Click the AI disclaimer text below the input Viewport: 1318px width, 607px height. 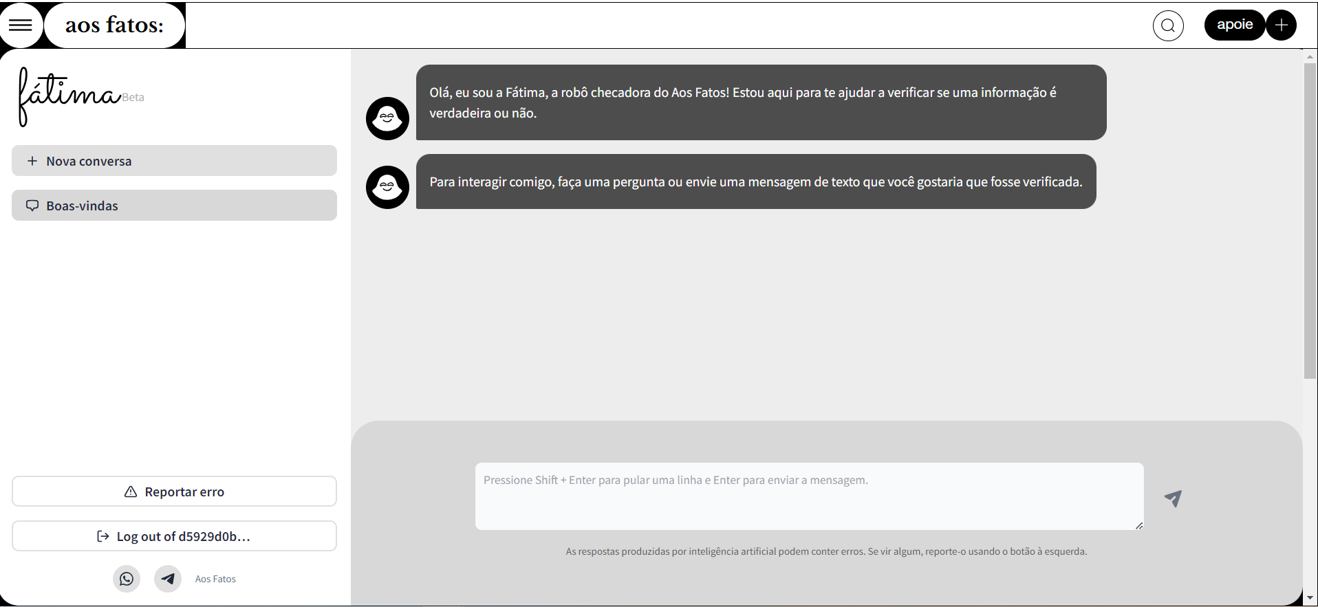tap(826, 551)
